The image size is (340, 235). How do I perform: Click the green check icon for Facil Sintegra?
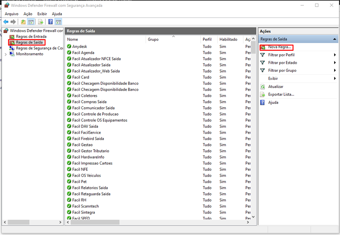click(x=69, y=212)
